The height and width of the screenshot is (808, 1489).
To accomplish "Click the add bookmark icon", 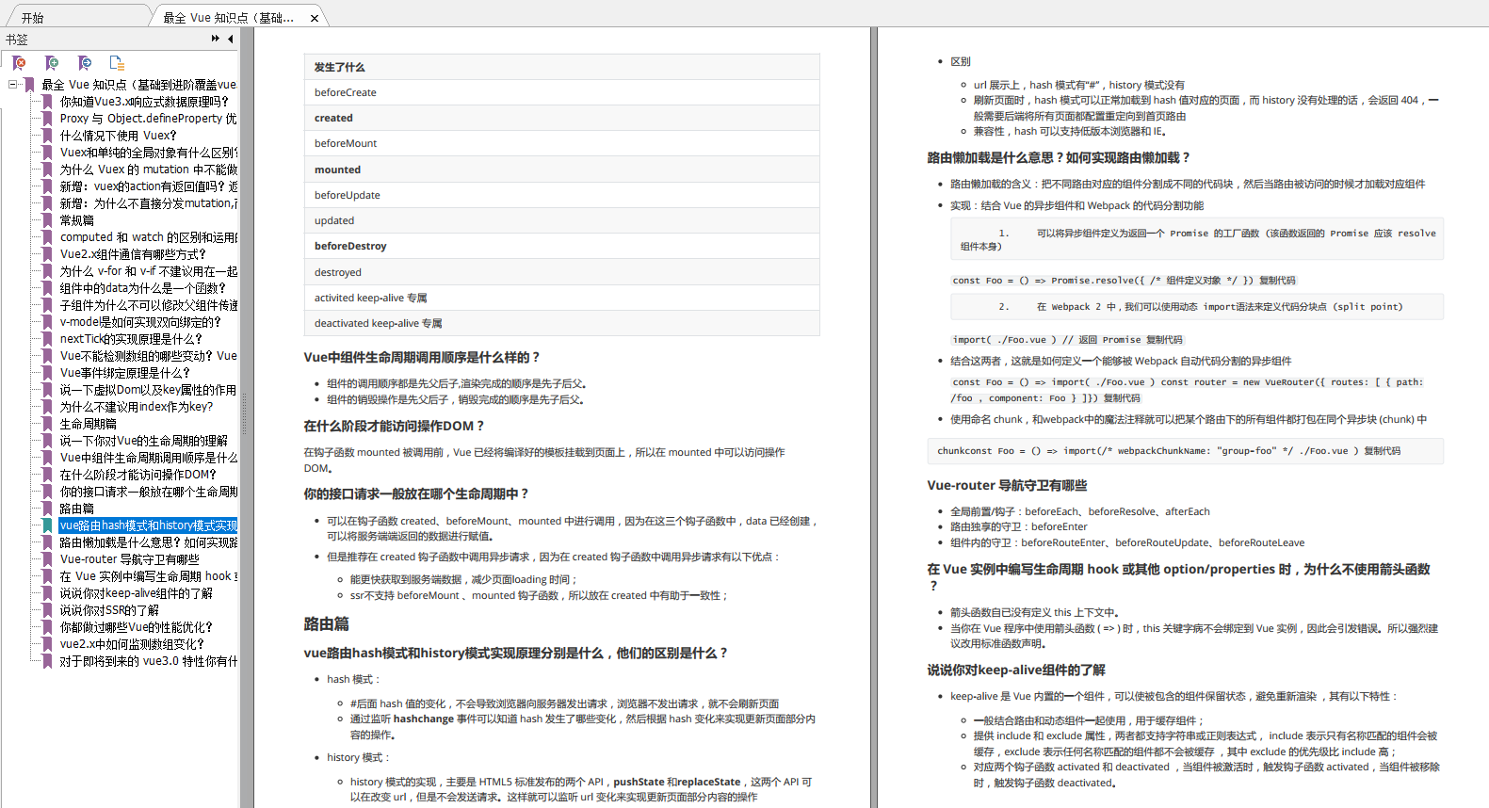I will tap(52, 63).
